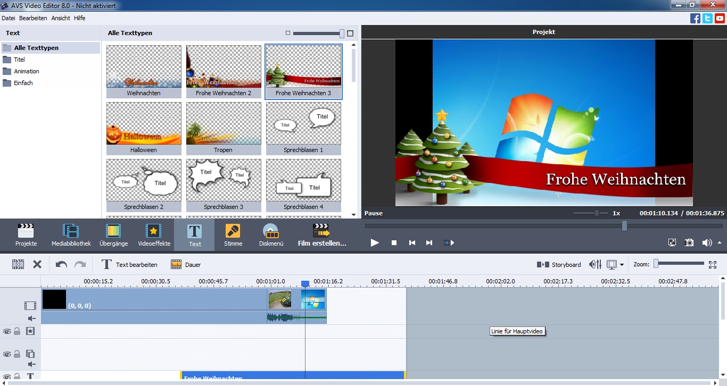
Task: Expand the timeline display options dropdown arrow
Action: [622, 265]
